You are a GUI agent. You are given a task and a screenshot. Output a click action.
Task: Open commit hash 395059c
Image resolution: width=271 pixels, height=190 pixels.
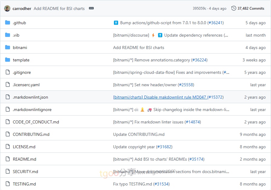[199, 8]
